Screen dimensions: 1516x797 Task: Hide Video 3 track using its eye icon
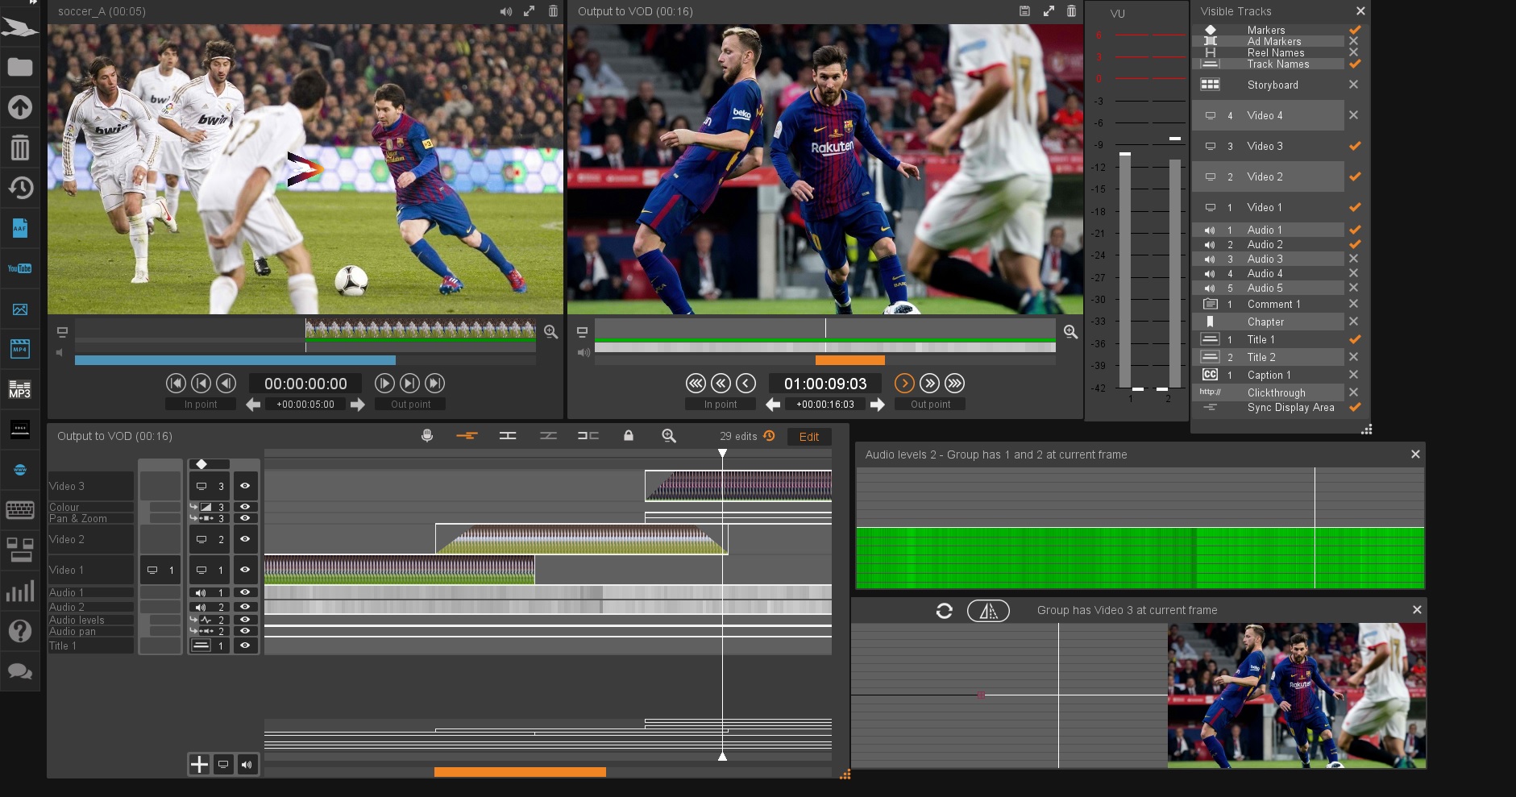point(246,486)
